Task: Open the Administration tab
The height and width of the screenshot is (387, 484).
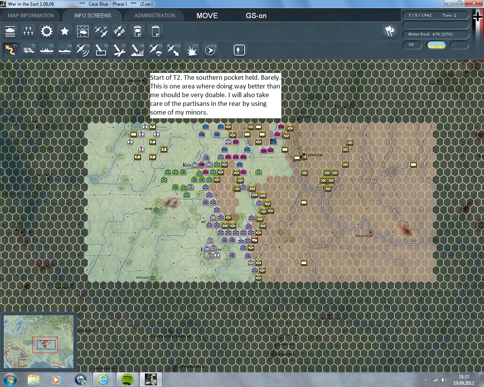Action: 155,15
